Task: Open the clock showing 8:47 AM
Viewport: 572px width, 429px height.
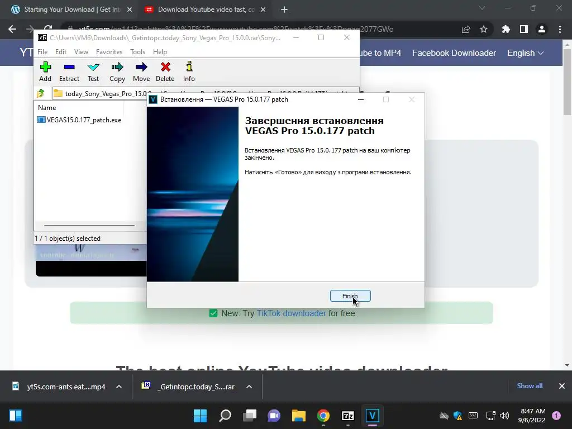Action: 532,416
